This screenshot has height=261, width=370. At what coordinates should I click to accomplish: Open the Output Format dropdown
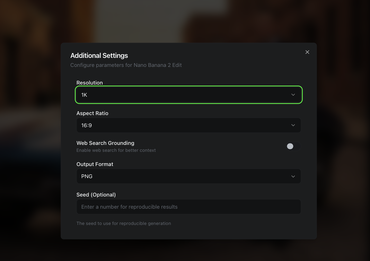(188, 176)
